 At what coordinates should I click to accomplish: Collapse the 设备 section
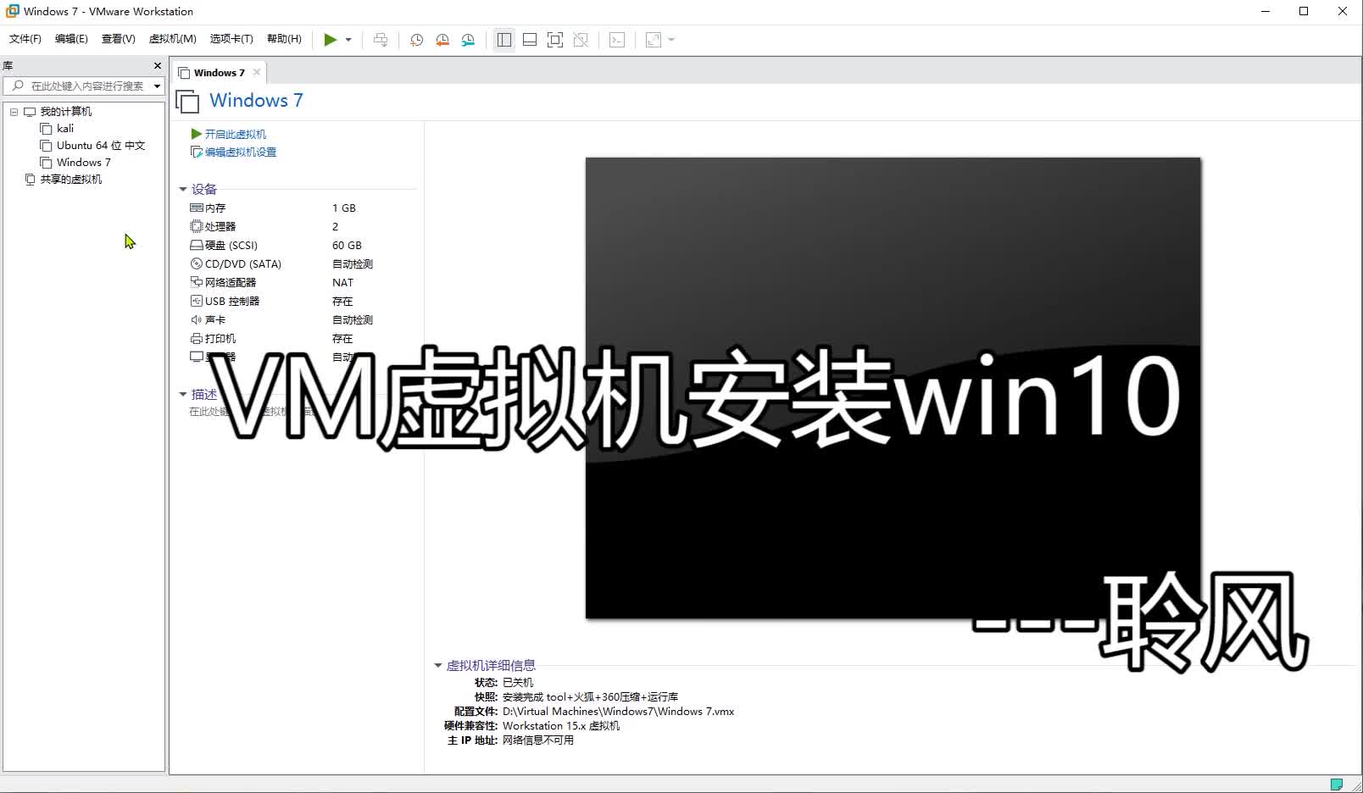click(182, 190)
